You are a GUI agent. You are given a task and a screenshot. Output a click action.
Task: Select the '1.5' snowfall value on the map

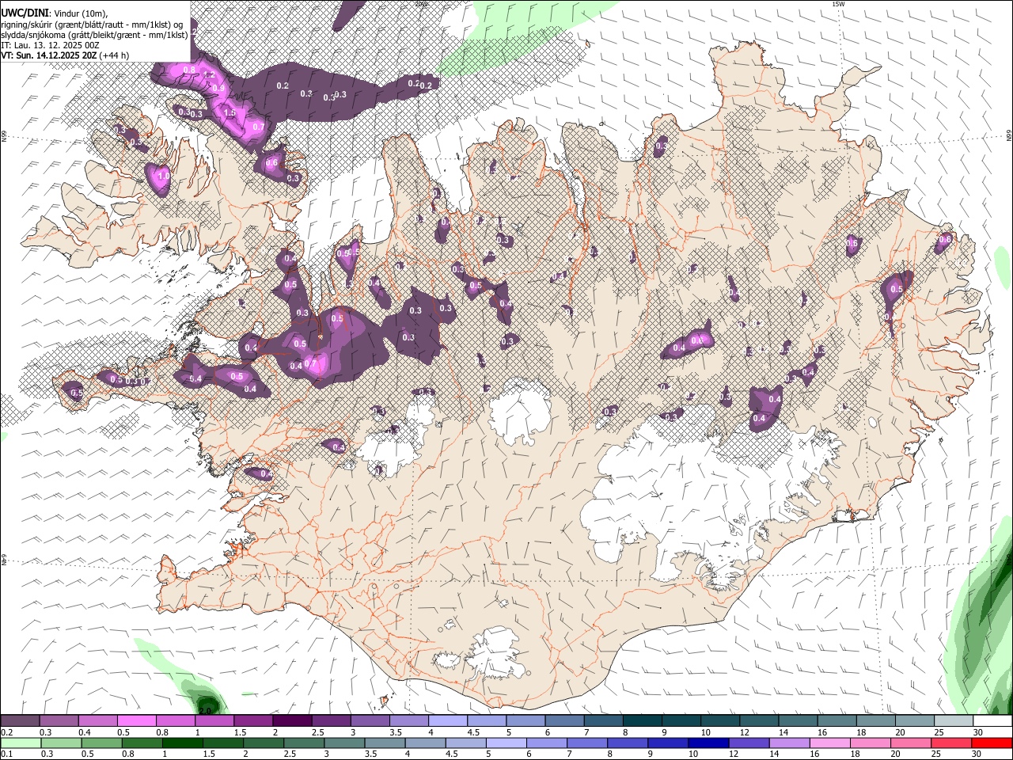click(x=230, y=114)
